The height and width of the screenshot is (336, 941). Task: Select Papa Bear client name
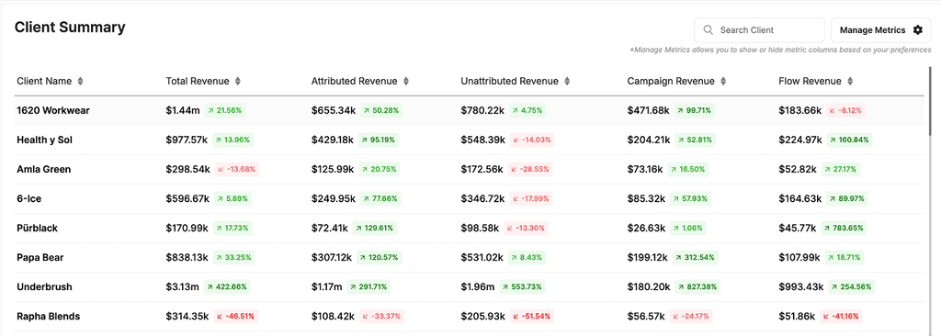point(40,257)
